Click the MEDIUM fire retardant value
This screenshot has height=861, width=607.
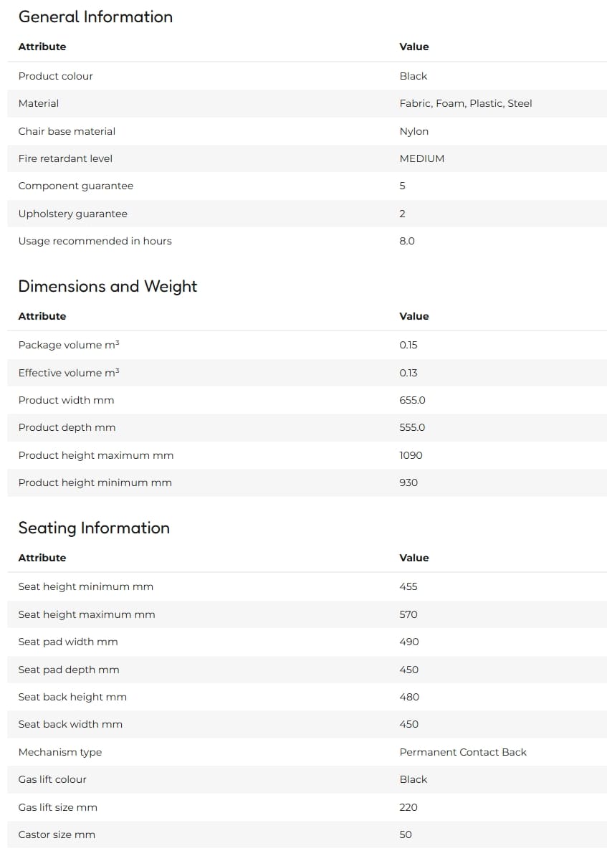point(421,158)
